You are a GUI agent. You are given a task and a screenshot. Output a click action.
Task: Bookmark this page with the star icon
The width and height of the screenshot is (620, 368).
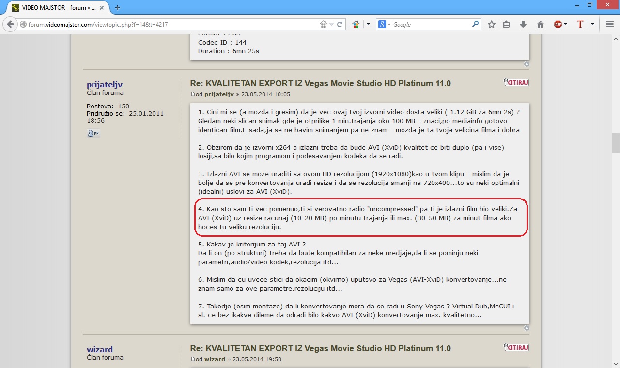[x=491, y=24]
